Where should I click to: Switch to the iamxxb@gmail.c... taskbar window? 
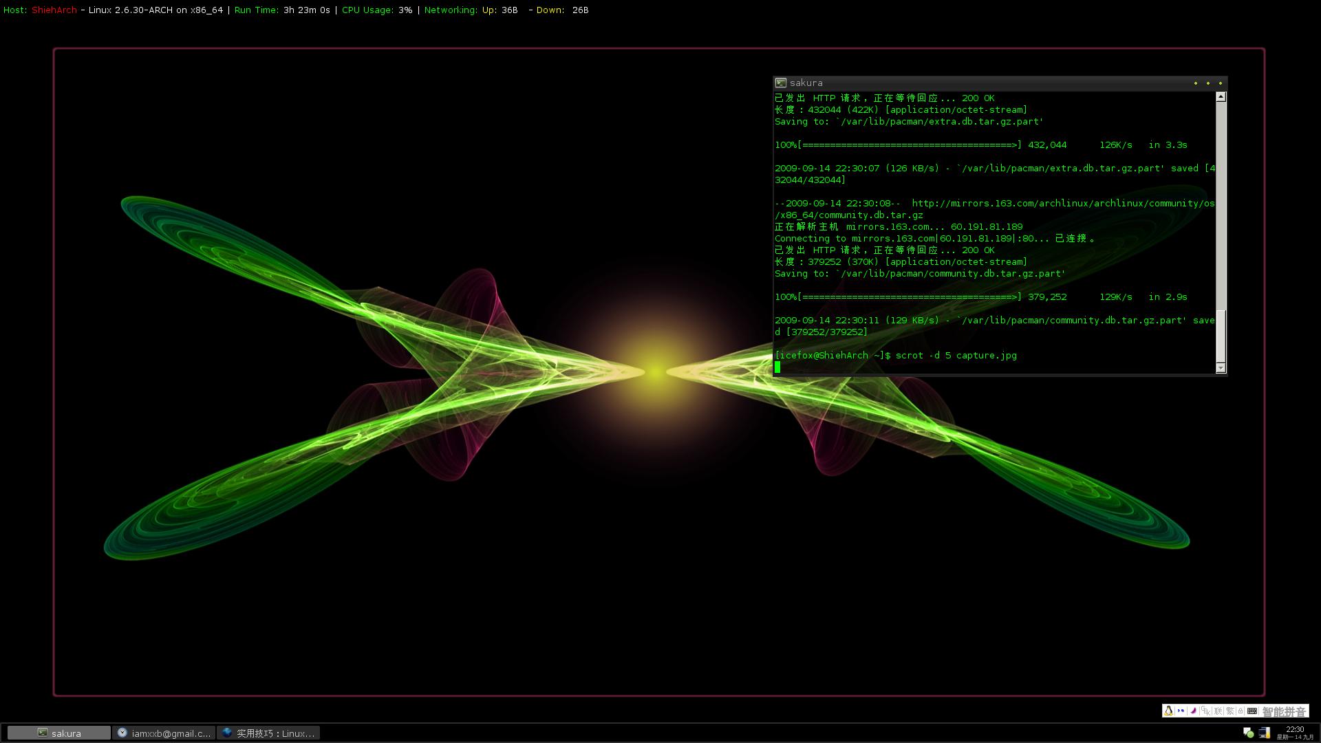pyautogui.click(x=164, y=733)
